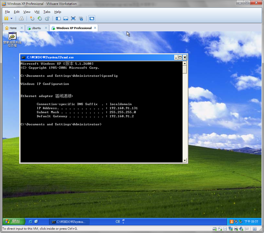Click the VMware printer status icon
This screenshot has height=233, width=264.
click(x=236, y=229)
